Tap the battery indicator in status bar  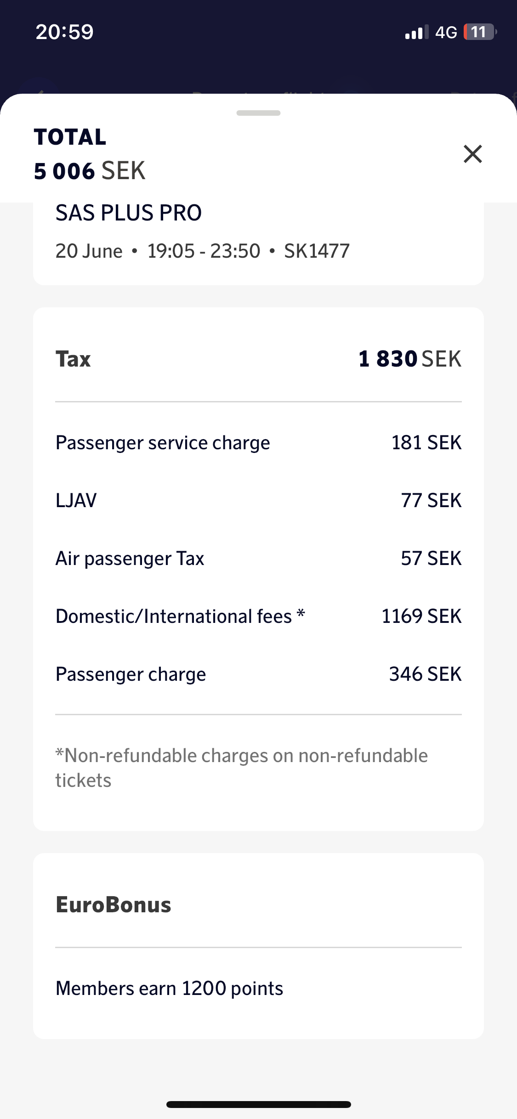point(480,32)
